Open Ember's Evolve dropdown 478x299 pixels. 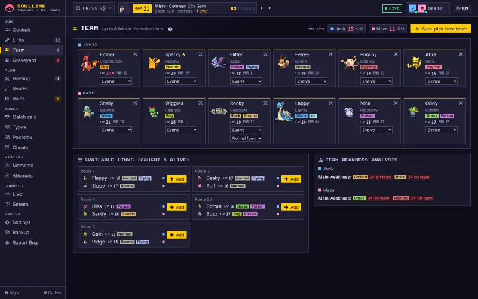116,81
